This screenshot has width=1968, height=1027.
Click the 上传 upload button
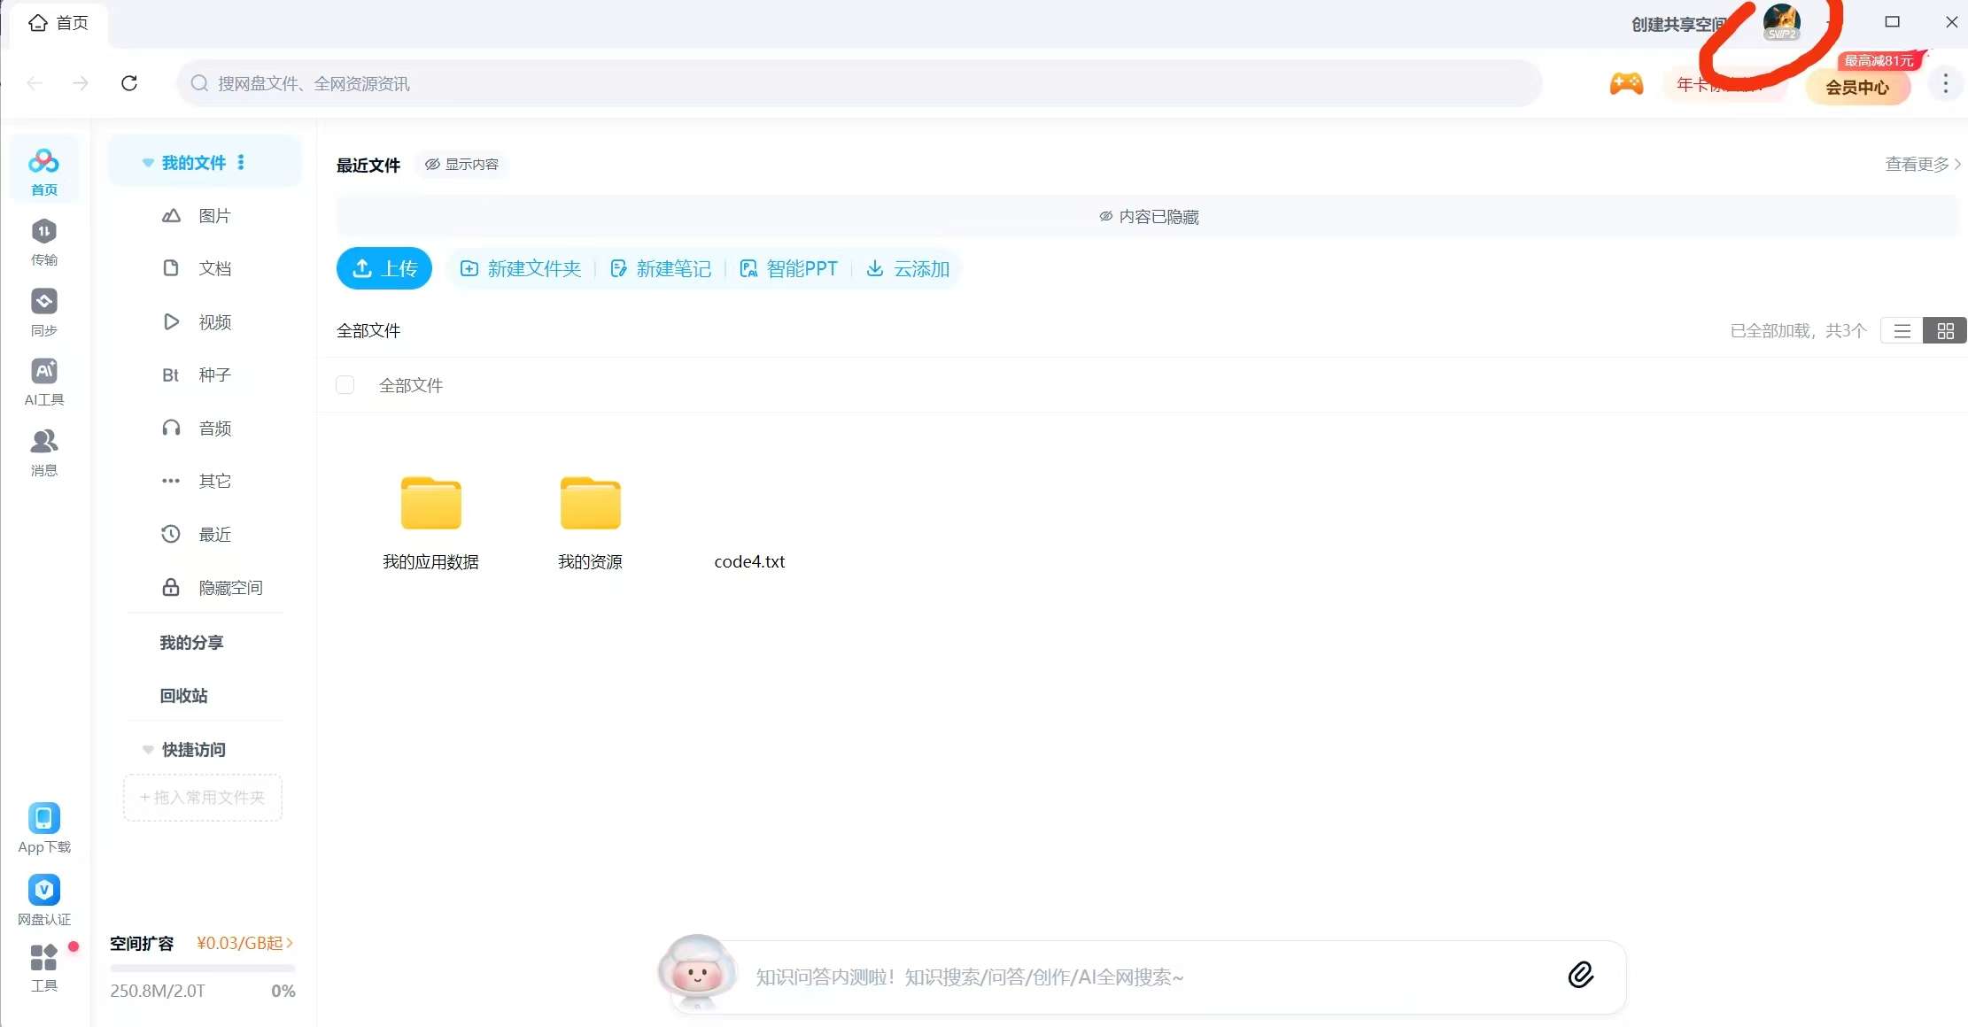coord(384,268)
